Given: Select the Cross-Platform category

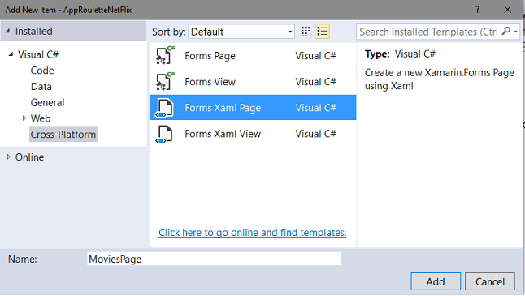Looking at the screenshot, I should click(x=63, y=135).
